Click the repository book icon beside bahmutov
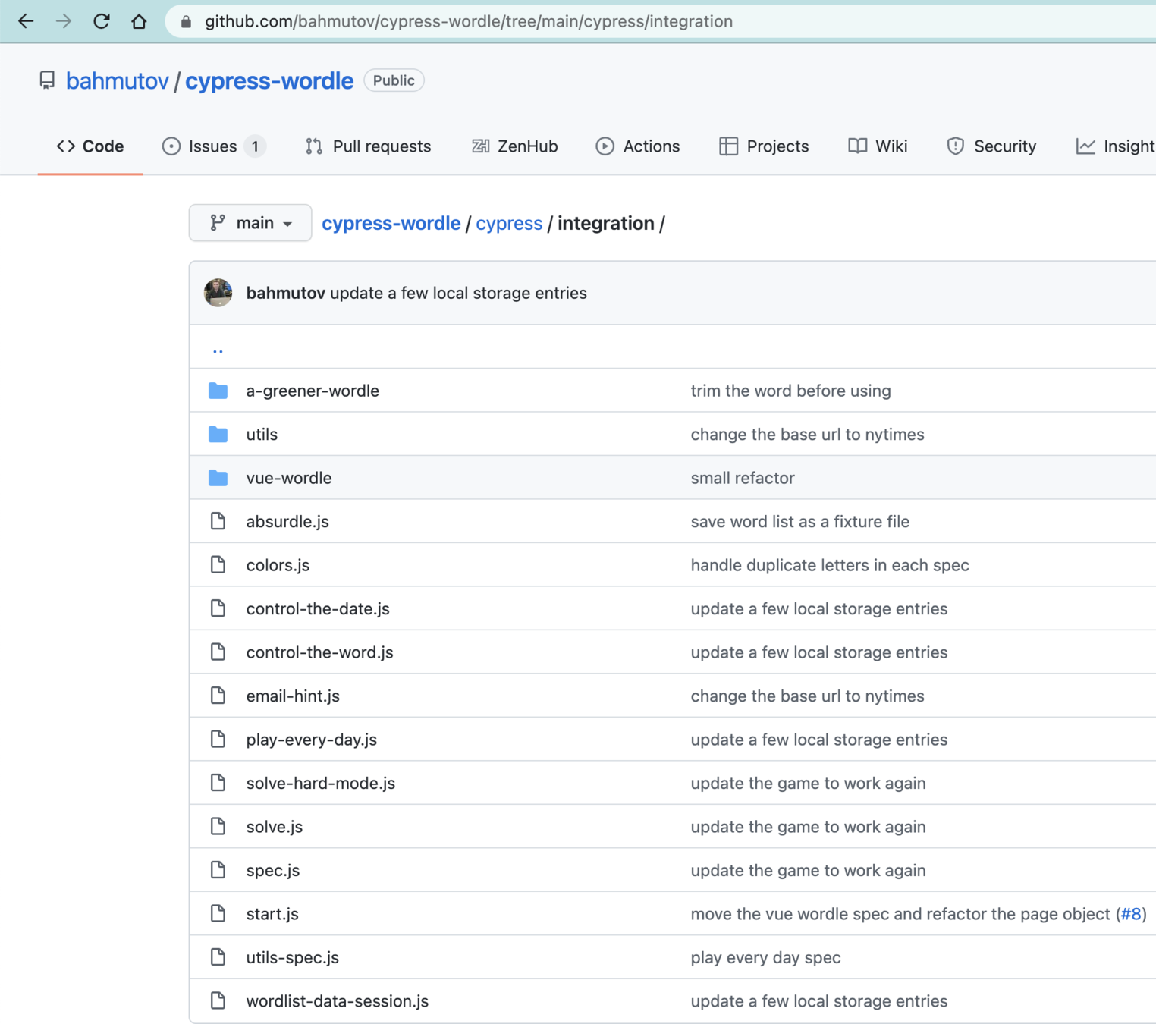Screen dimensions: 1156x1024 47,80
